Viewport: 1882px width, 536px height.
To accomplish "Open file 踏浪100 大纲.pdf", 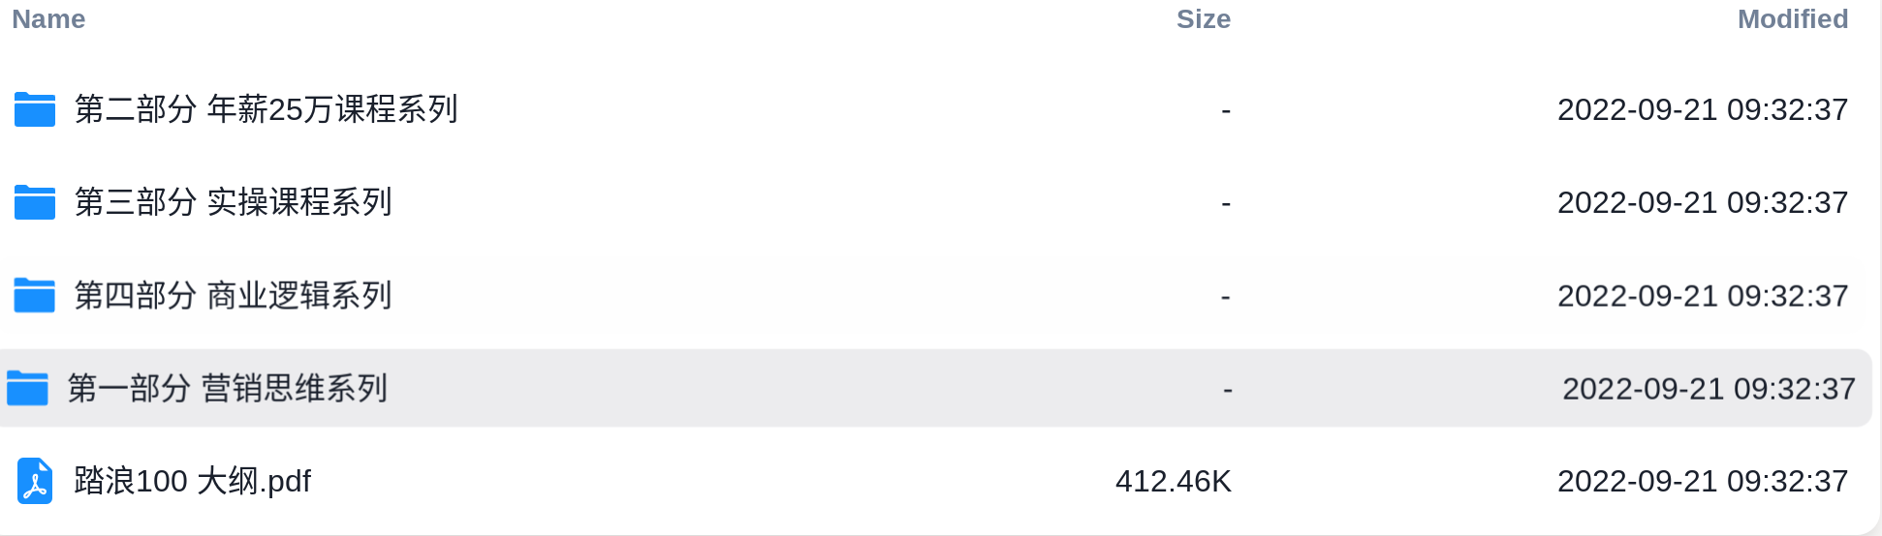I will pos(193,481).
